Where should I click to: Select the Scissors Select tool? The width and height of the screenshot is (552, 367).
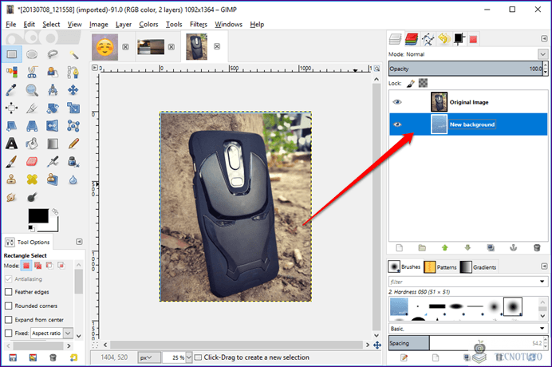(32, 72)
